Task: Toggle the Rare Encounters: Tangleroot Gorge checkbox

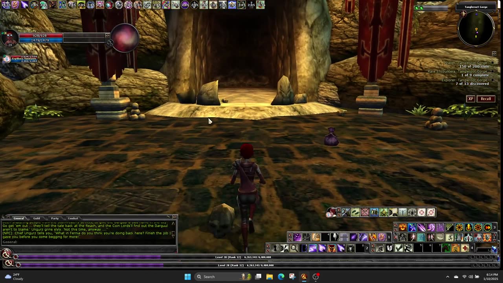Action: coord(492,71)
